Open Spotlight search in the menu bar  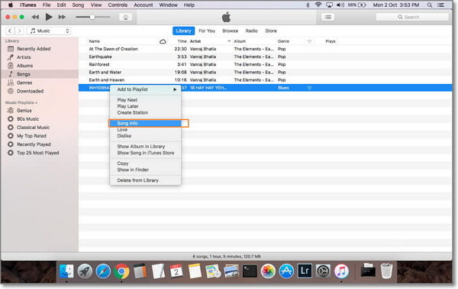(429, 5)
